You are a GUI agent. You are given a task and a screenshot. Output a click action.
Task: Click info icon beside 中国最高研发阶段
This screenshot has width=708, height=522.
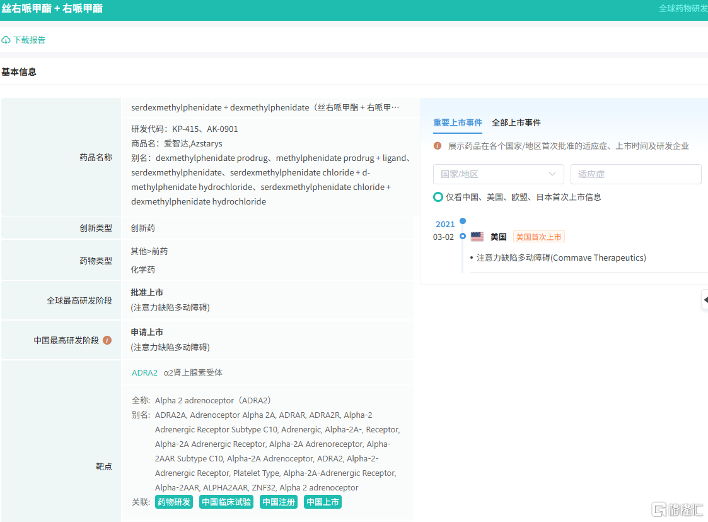pos(107,340)
